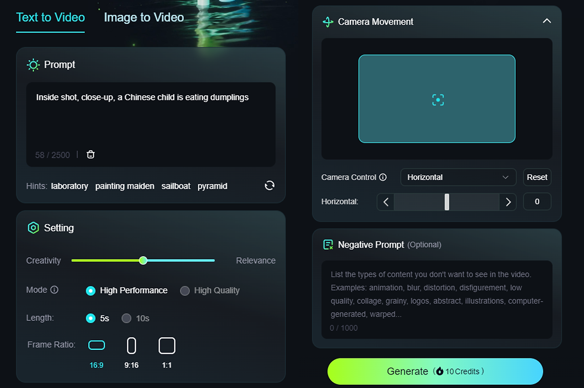Select High Quality mode
This screenshot has width=584, height=388.
[x=210, y=290]
